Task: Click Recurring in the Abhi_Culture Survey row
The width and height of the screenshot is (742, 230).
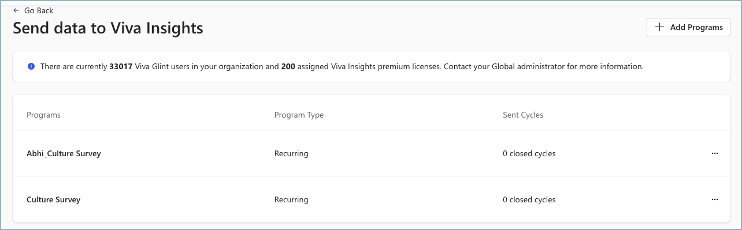Action: [x=291, y=154]
